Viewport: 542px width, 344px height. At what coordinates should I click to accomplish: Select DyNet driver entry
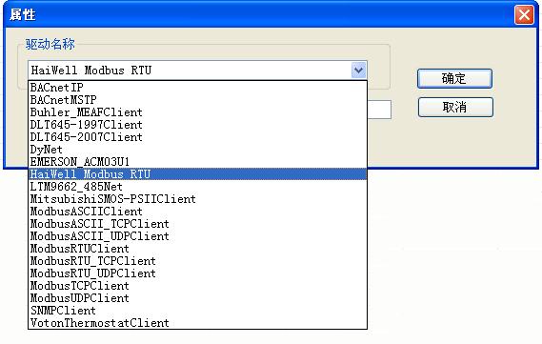[x=197, y=150]
